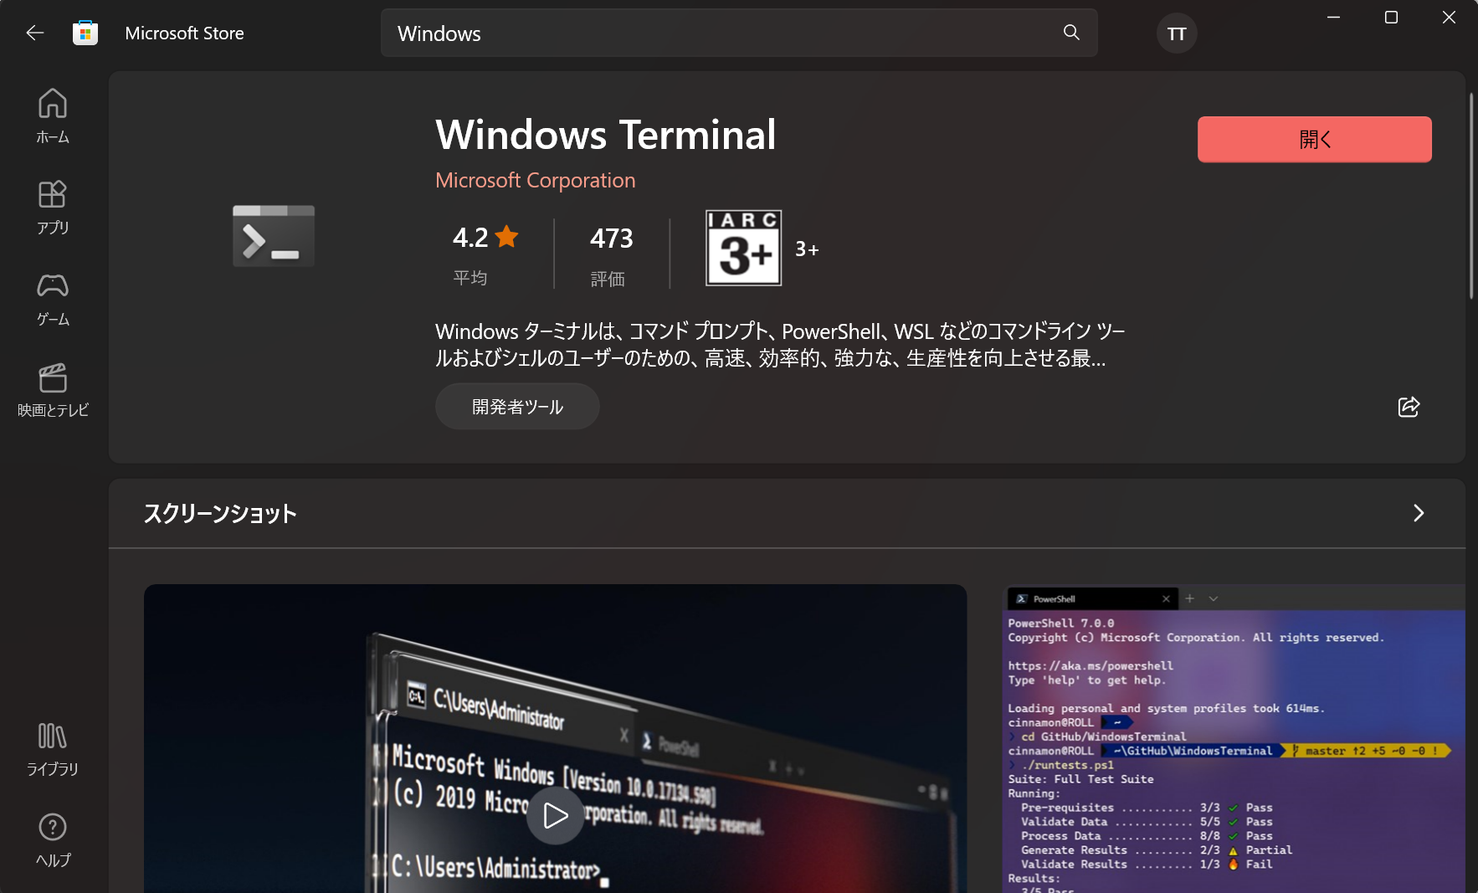The width and height of the screenshot is (1478, 893).
Task: Go back with the arrow icon
Action: click(x=35, y=33)
